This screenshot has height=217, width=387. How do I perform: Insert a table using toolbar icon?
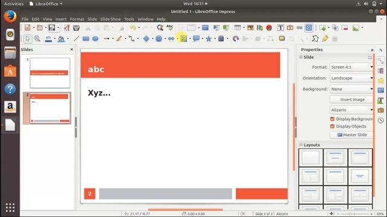(x=238, y=28)
